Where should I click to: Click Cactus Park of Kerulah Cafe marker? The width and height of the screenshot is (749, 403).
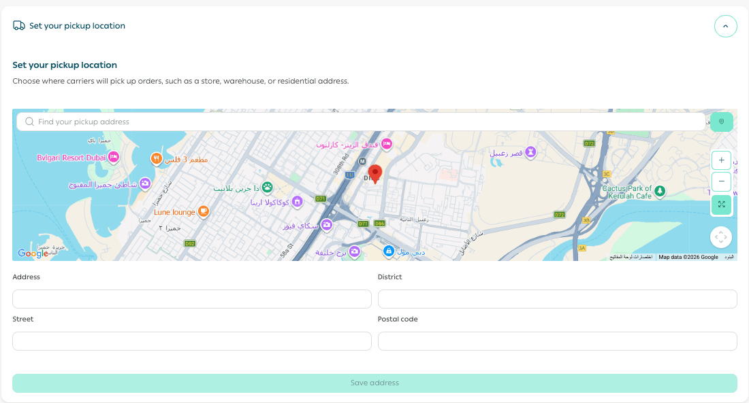[659, 196]
